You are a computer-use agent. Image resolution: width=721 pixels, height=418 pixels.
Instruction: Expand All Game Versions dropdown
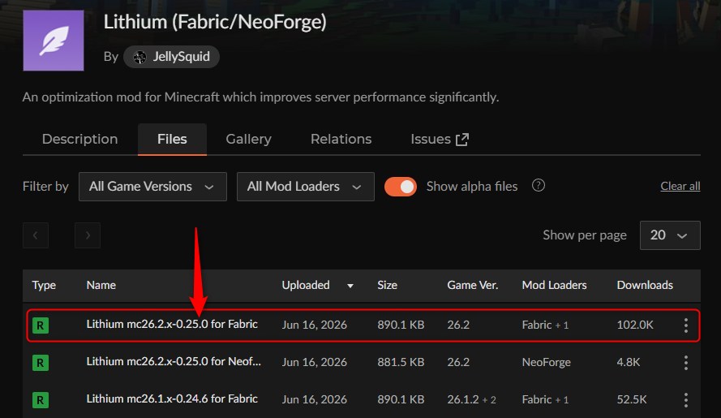[152, 187]
